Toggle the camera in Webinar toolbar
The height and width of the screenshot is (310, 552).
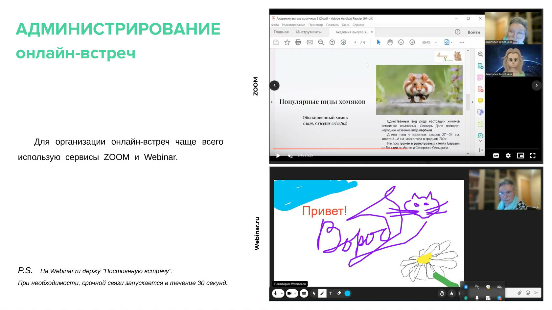click(289, 293)
